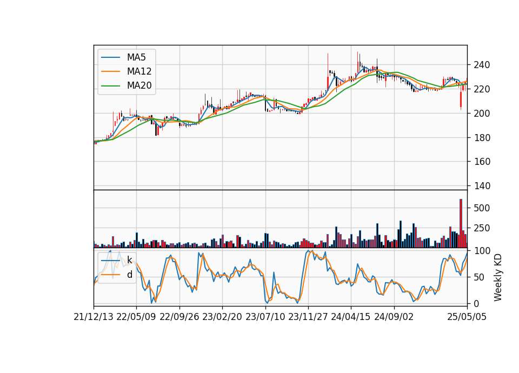Click the 180 price axis label
Image resolution: width=519 pixels, height=373 pixels.
(x=482, y=137)
